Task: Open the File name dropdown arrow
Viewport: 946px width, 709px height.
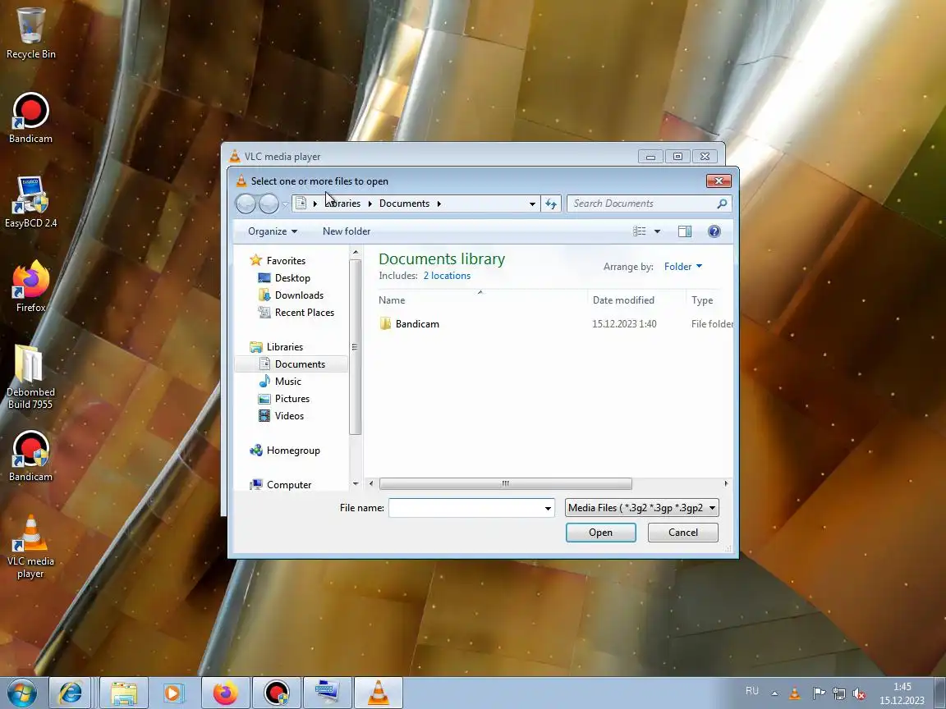Action: pyautogui.click(x=548, y=508)
